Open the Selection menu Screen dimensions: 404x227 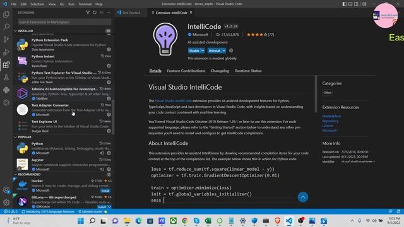coord(37,4)
